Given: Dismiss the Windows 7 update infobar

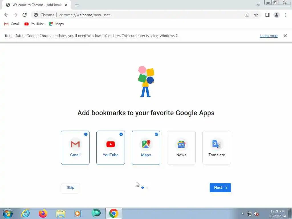Looking at the screenshot, I should click(285, 36).
